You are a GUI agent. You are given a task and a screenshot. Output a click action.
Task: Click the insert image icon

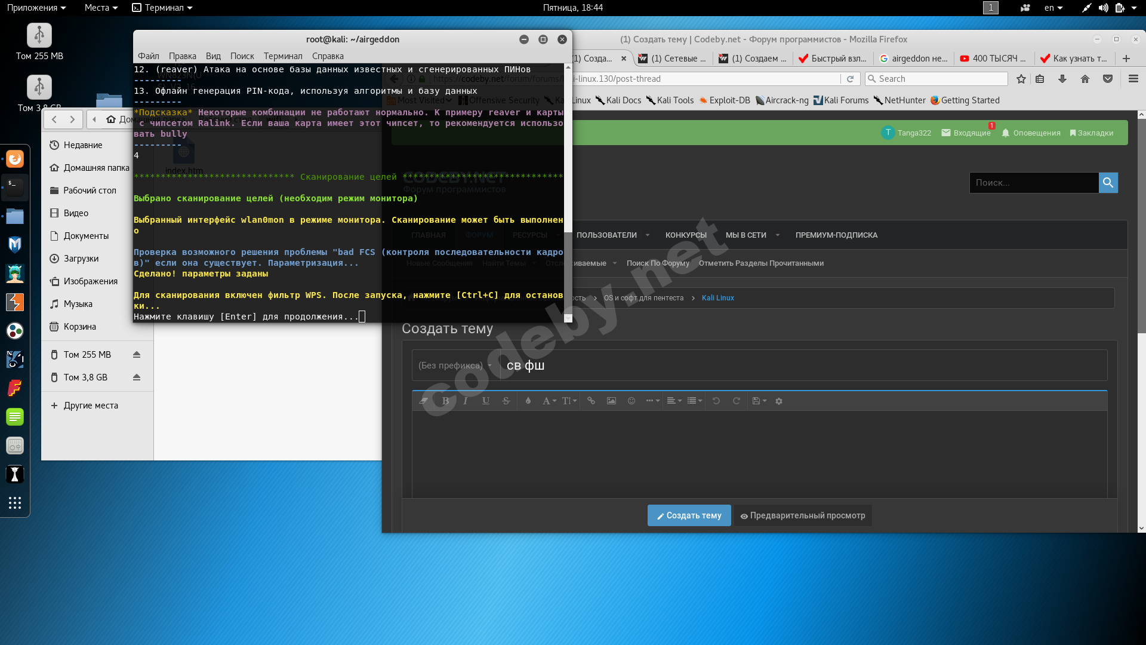tap(611, 401)
